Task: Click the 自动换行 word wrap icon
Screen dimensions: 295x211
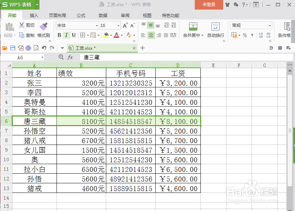Action: click(x=216, y=27)
